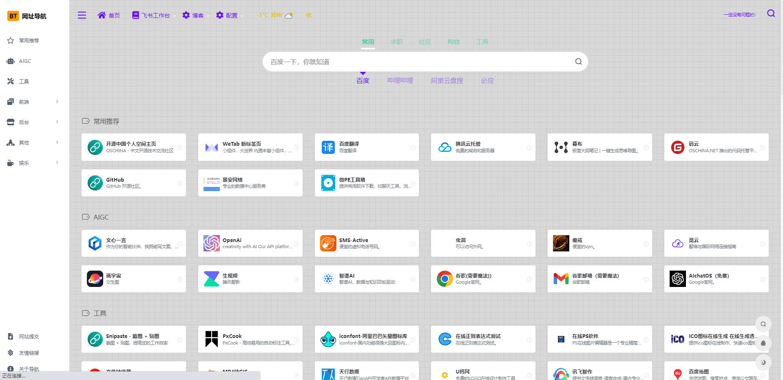
Task: Expand the 前端 sidebar category
Action: [33, 102]
